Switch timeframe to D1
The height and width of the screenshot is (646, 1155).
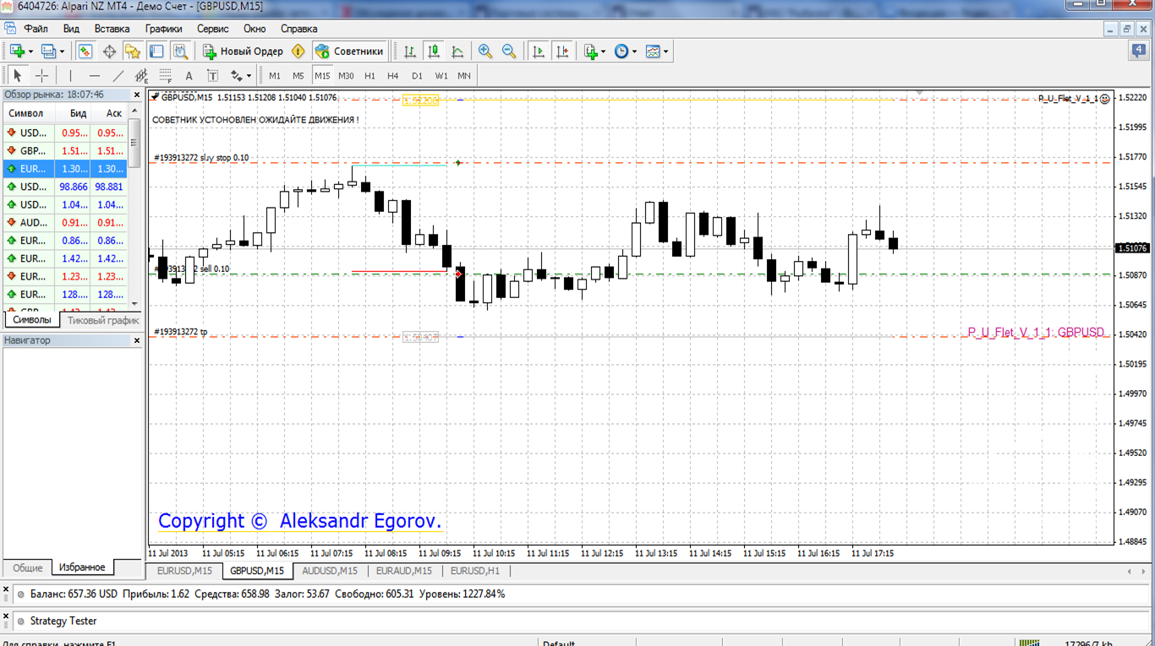pos(417,75)
